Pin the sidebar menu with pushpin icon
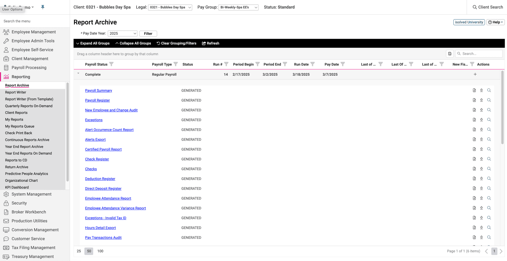The height and width of the screenshot is (261, 507). pos(43,7)
